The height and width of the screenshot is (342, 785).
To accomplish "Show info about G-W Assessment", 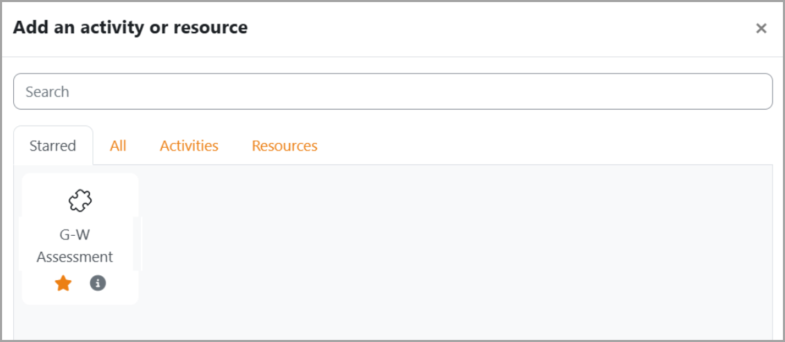I will pyautogui.click(x=98, y=283).
